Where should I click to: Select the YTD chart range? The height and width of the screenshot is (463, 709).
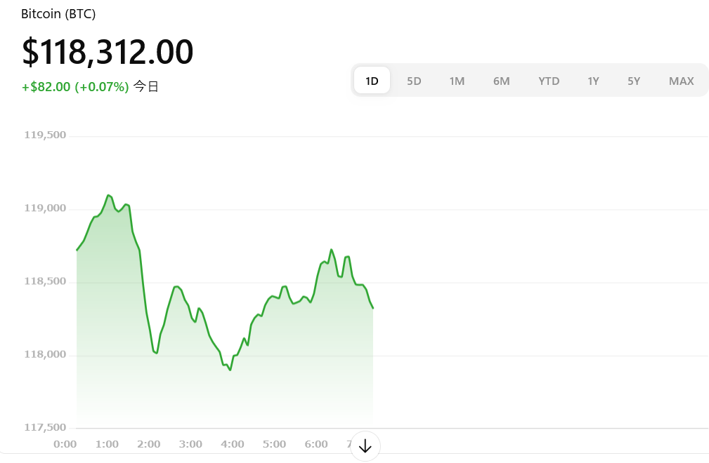point(549,81)
